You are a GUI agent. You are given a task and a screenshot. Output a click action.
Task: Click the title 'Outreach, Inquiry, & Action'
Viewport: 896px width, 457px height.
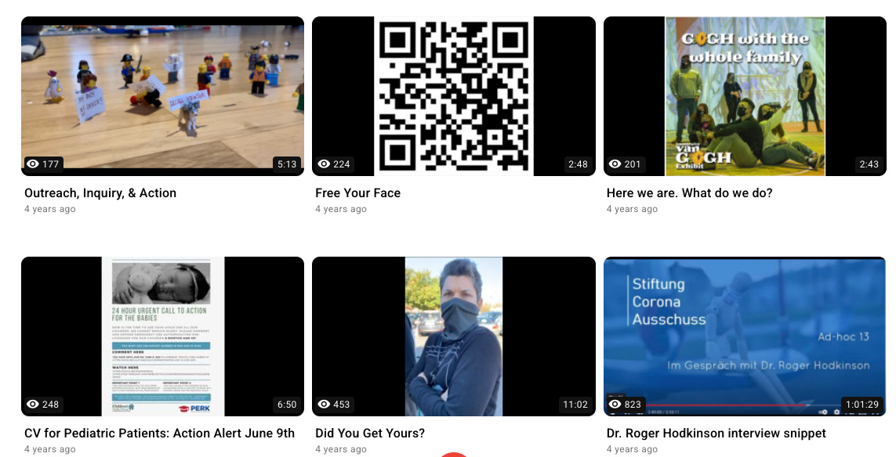click(x=100, y=193)
